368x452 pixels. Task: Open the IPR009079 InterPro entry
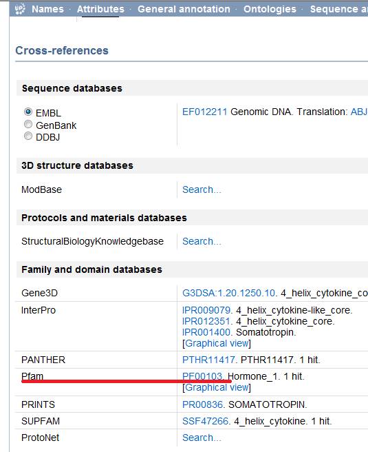(206, 311)
